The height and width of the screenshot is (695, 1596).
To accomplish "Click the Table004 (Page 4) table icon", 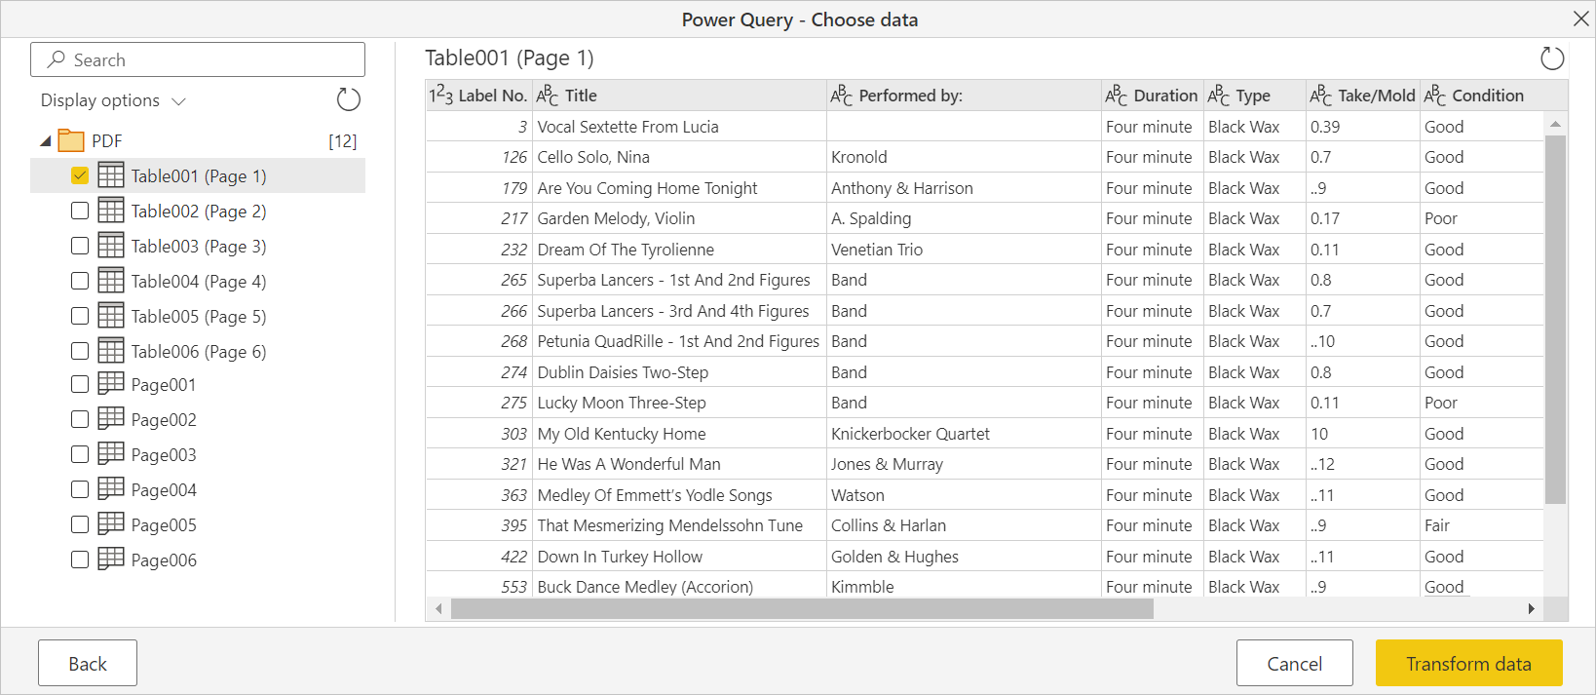I will [x=111, y=281].
